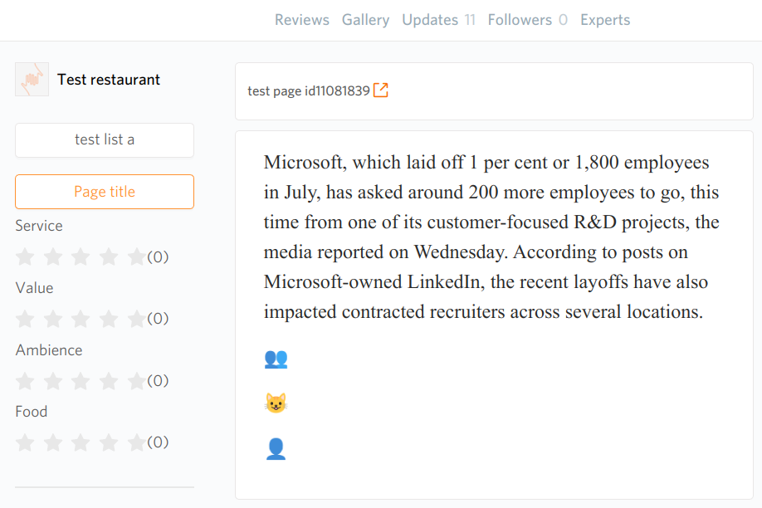Set Food rating to two stars

(x=52, y=443)
